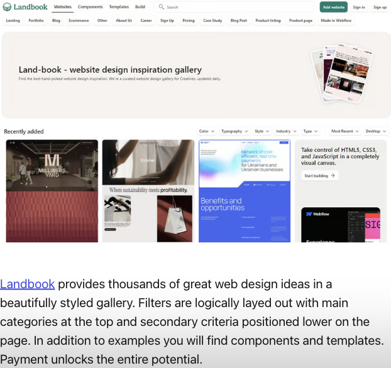Select the Portfolio category chip
Image resolution: width=391 pixels, height=368 pixels.
(x=36, y=21)
